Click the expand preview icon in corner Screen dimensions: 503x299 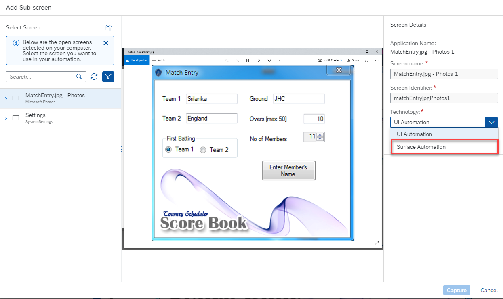(377, 243)
